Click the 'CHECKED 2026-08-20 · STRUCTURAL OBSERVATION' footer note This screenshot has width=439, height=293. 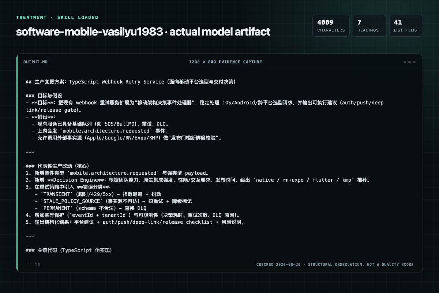[x=335, y=264]
